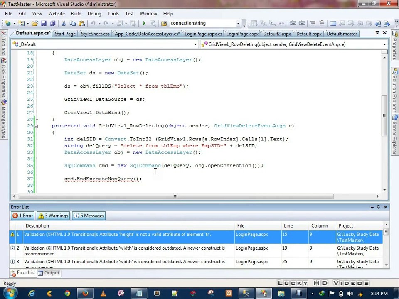399x299 pixels.
Task: Comment out selected lines icon
Action: (313, 23)
